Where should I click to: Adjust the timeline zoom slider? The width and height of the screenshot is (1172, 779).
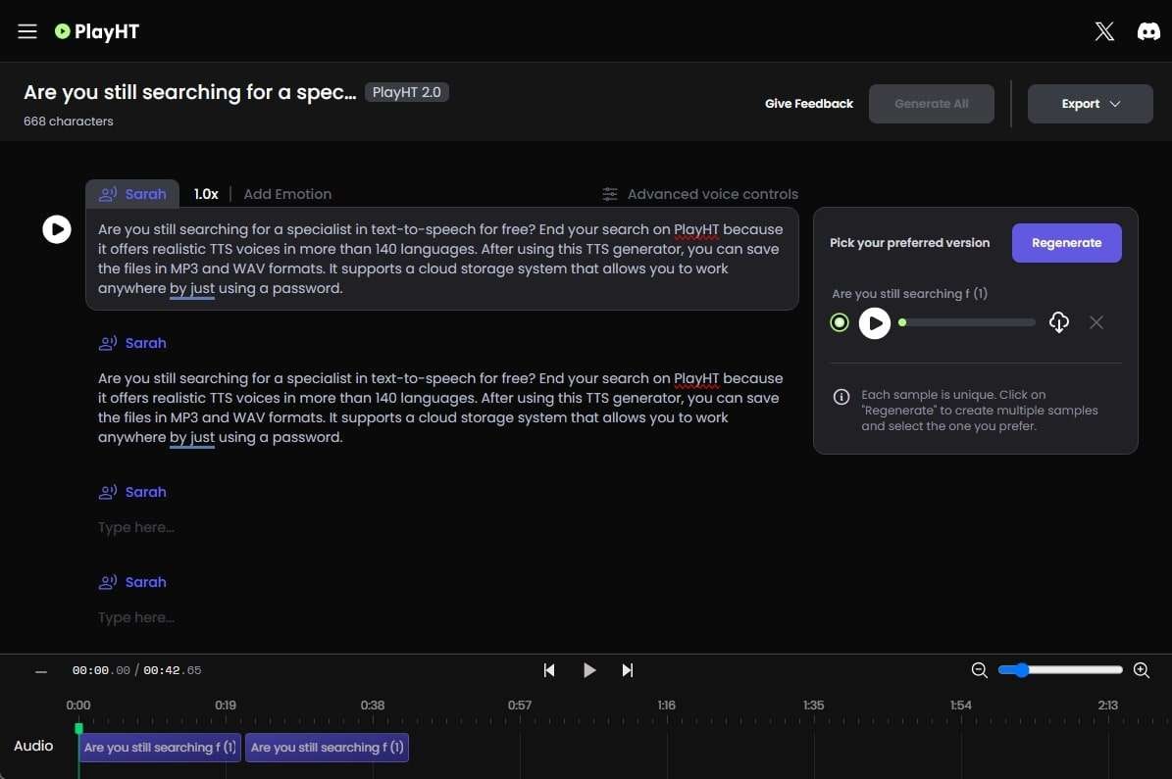click(1060, 670)
